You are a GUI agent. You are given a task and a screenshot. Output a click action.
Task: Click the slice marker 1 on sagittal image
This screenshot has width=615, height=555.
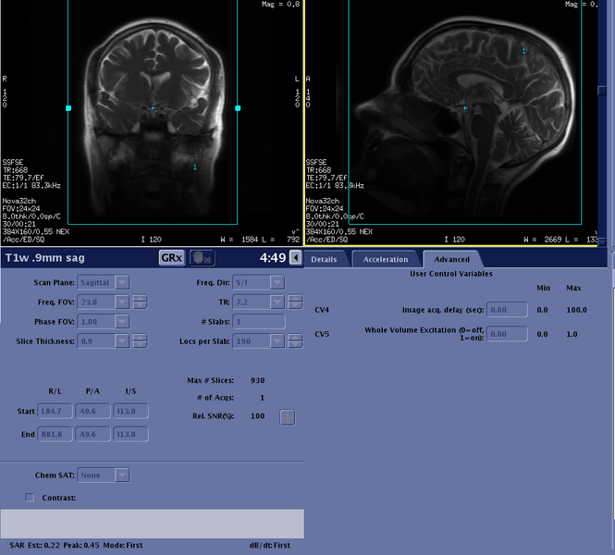pyautogui.click(x=523, y=51)
